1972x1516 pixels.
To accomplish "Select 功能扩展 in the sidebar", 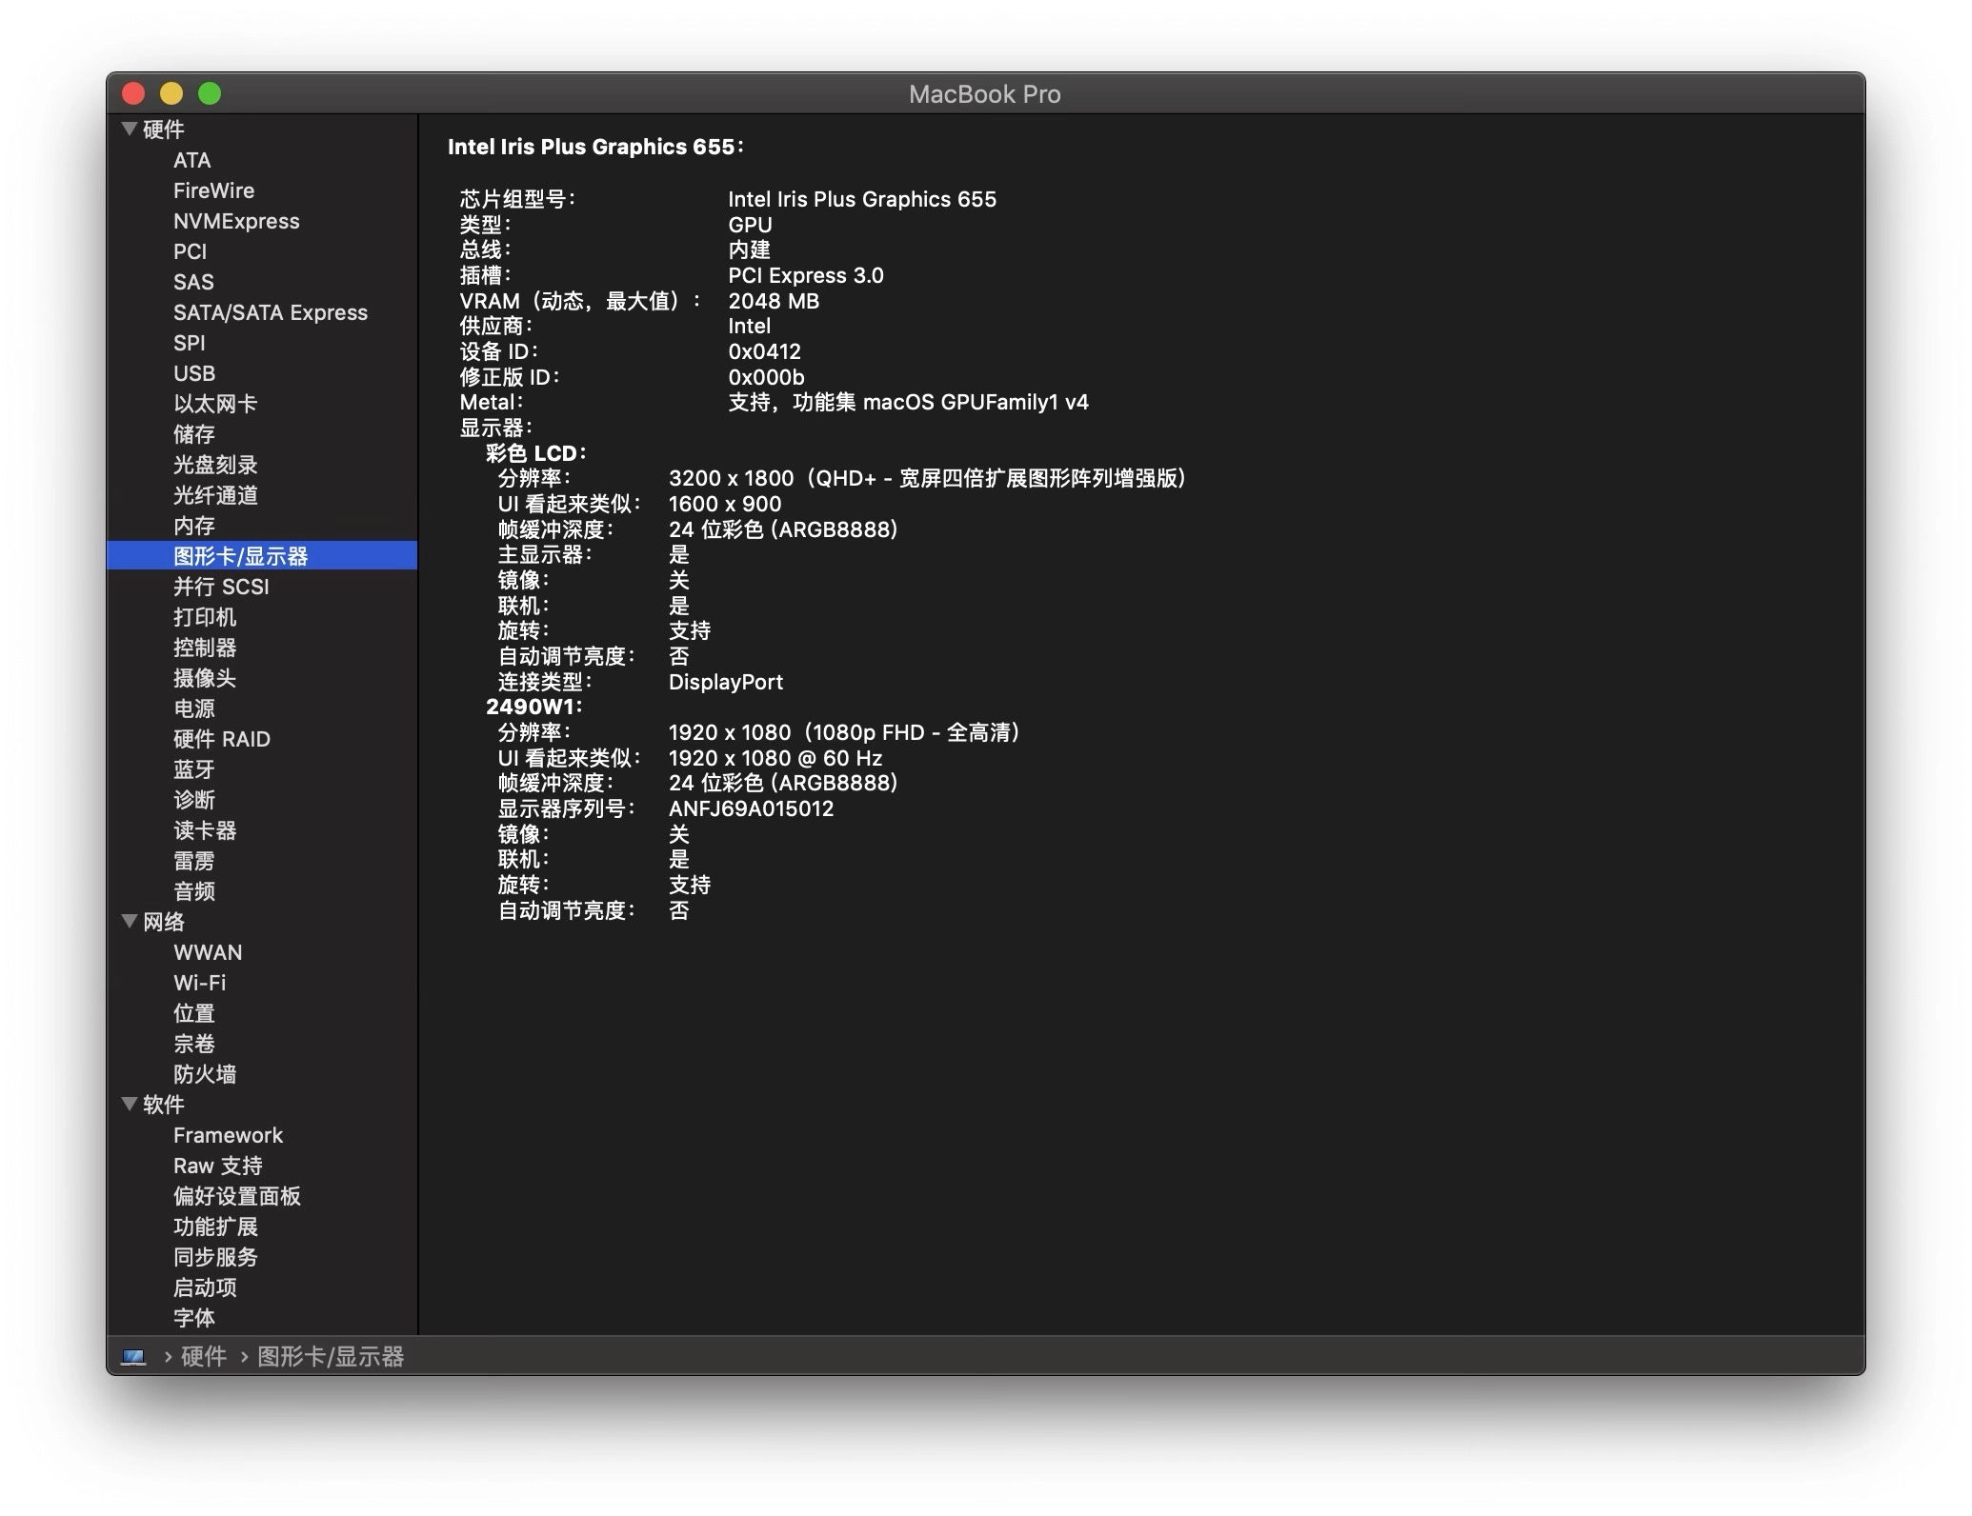I will [x=215, y=1227].
